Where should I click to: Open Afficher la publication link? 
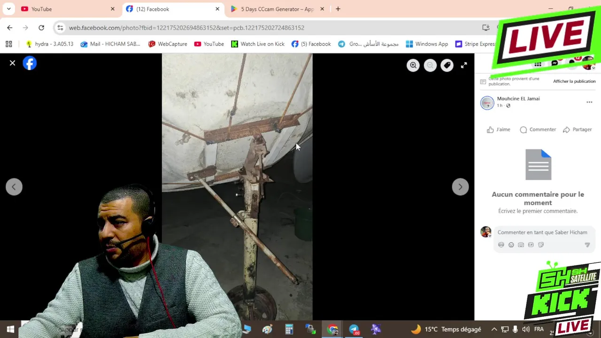574,81
